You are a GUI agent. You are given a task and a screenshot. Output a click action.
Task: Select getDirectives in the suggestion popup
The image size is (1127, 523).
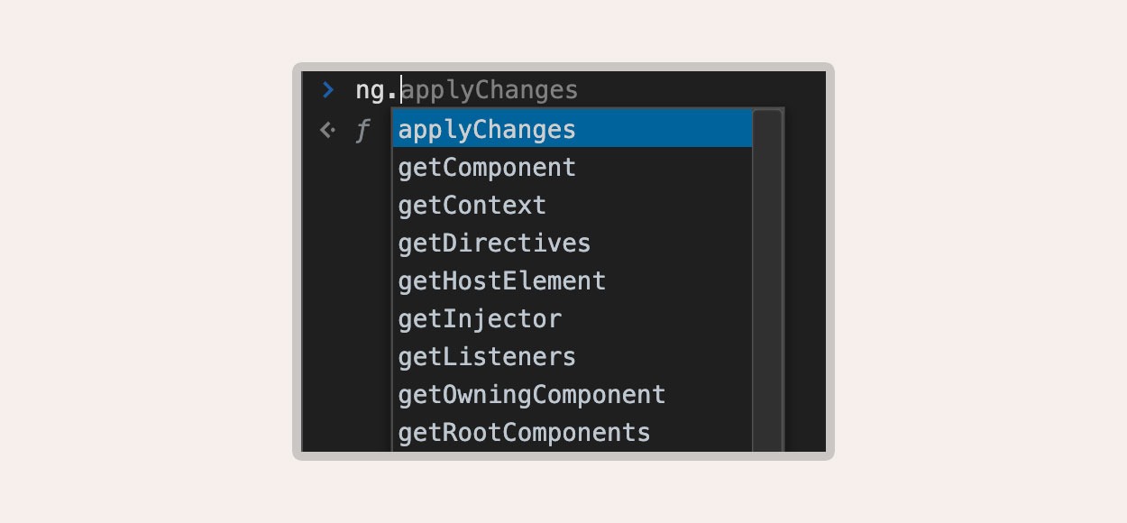[x=573, y=243]
